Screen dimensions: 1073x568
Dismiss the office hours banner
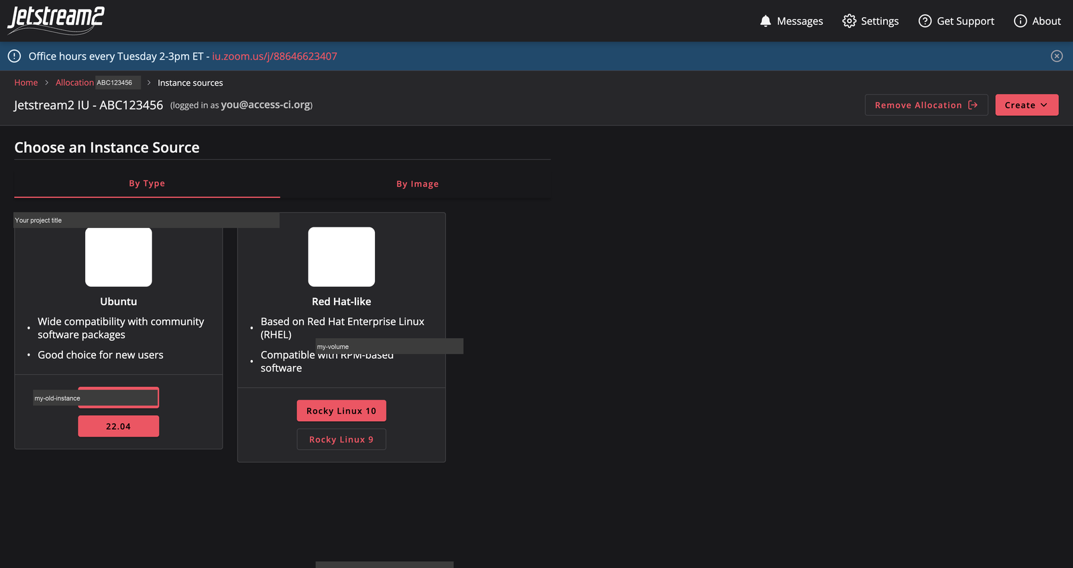point(1057,56)
